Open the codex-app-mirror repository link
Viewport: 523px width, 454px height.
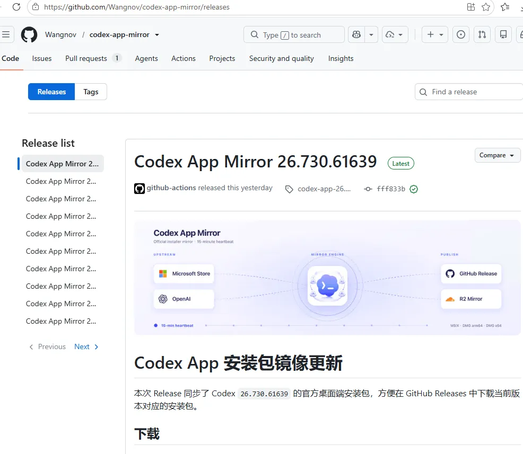coord(119,34)
